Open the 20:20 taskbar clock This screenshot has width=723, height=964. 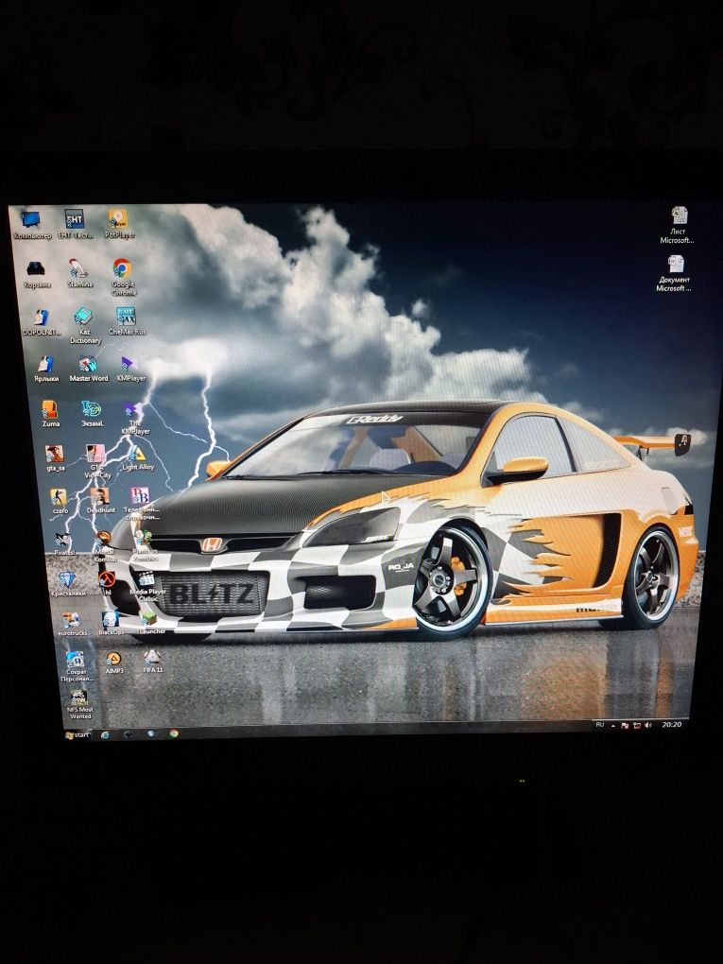[x=671, y=725]
